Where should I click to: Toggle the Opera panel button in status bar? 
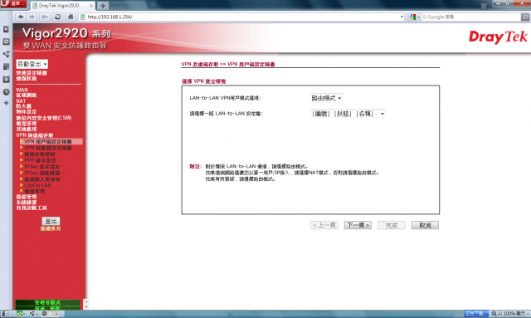click(x=6, y=314)
